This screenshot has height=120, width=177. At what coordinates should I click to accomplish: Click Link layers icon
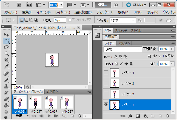(x=123, y=116)
